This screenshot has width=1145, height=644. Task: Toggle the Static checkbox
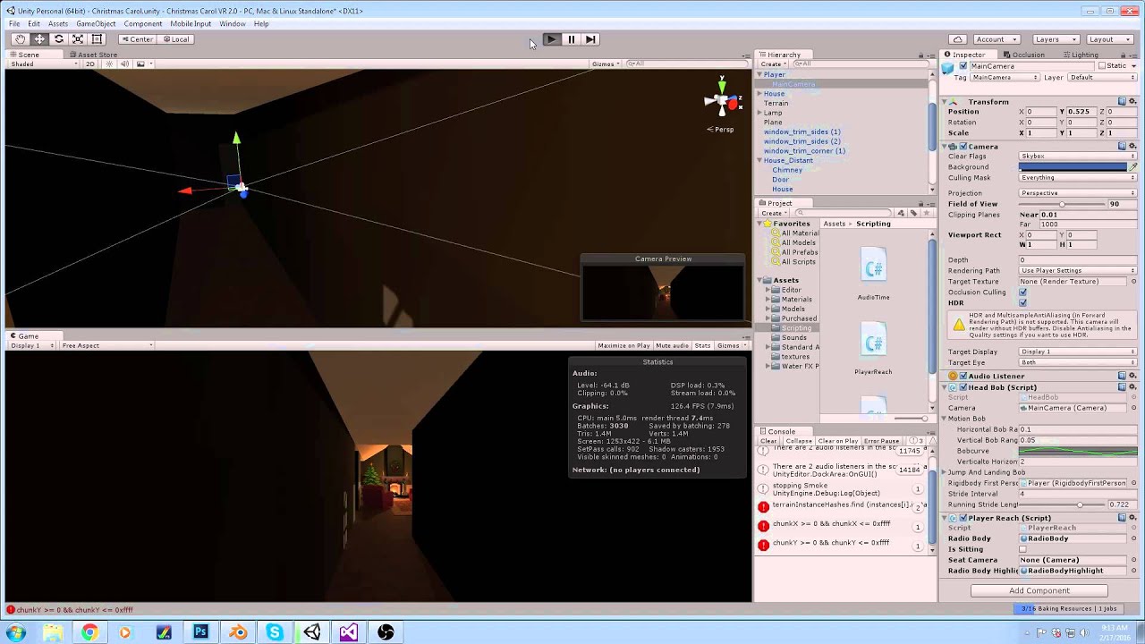tap(1102, 66)
